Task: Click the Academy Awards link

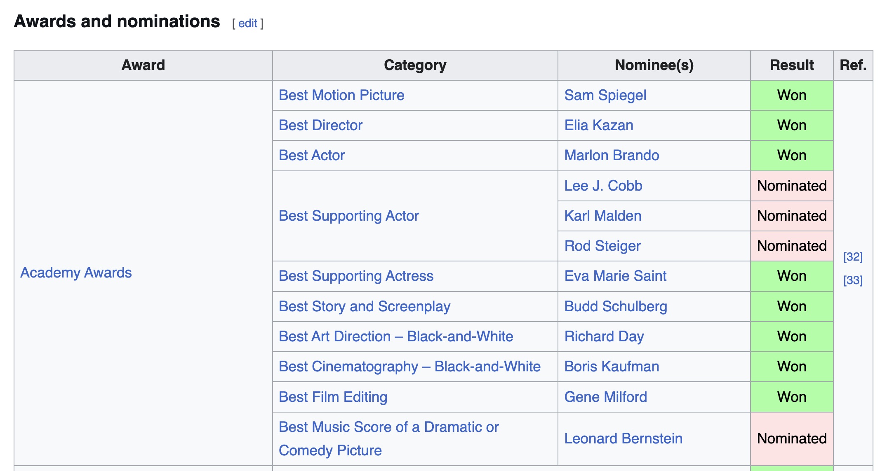Action: pos(75,273)
